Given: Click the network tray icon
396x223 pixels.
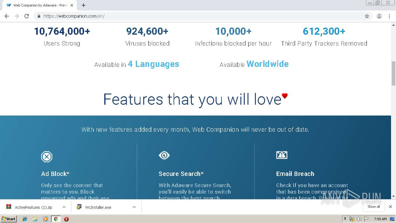Looking at the screenshot, I should [x=352, y=219].
